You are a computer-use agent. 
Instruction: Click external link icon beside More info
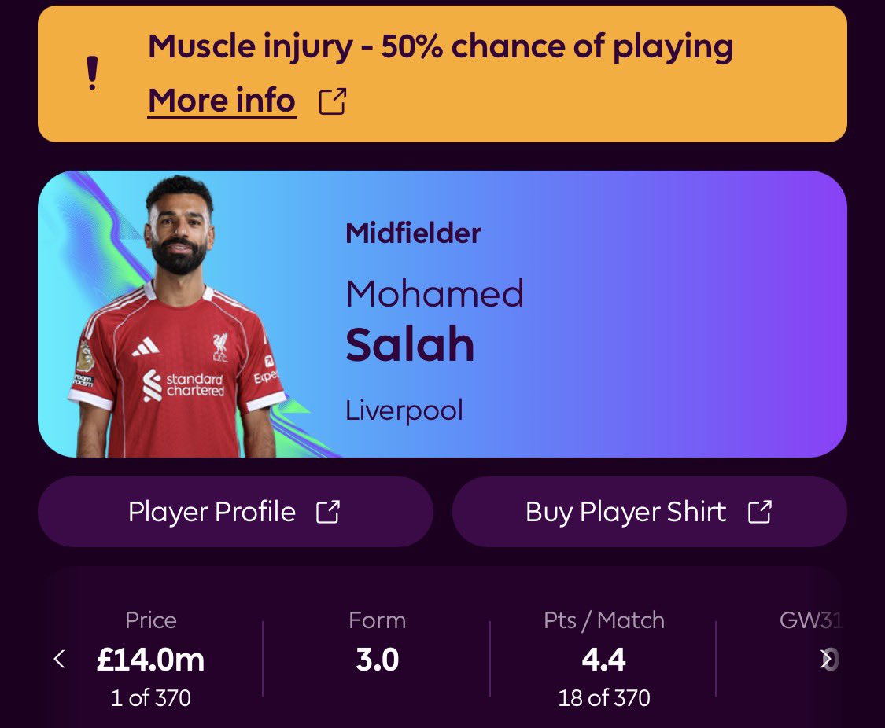click(332, 101)
